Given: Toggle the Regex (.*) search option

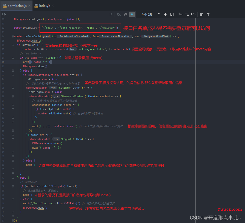Looking at the screenshot, I should pos(132,14).
